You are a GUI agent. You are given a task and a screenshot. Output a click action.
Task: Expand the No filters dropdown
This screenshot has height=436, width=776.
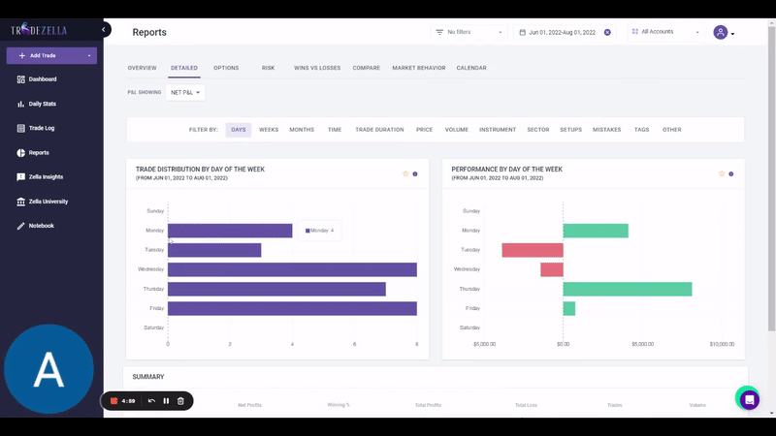point(469,32)
